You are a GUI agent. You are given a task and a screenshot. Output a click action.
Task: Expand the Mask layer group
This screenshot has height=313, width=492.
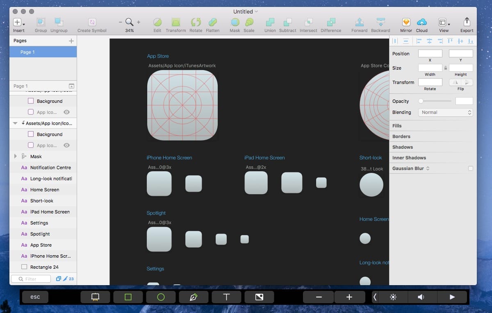[16, 156]
